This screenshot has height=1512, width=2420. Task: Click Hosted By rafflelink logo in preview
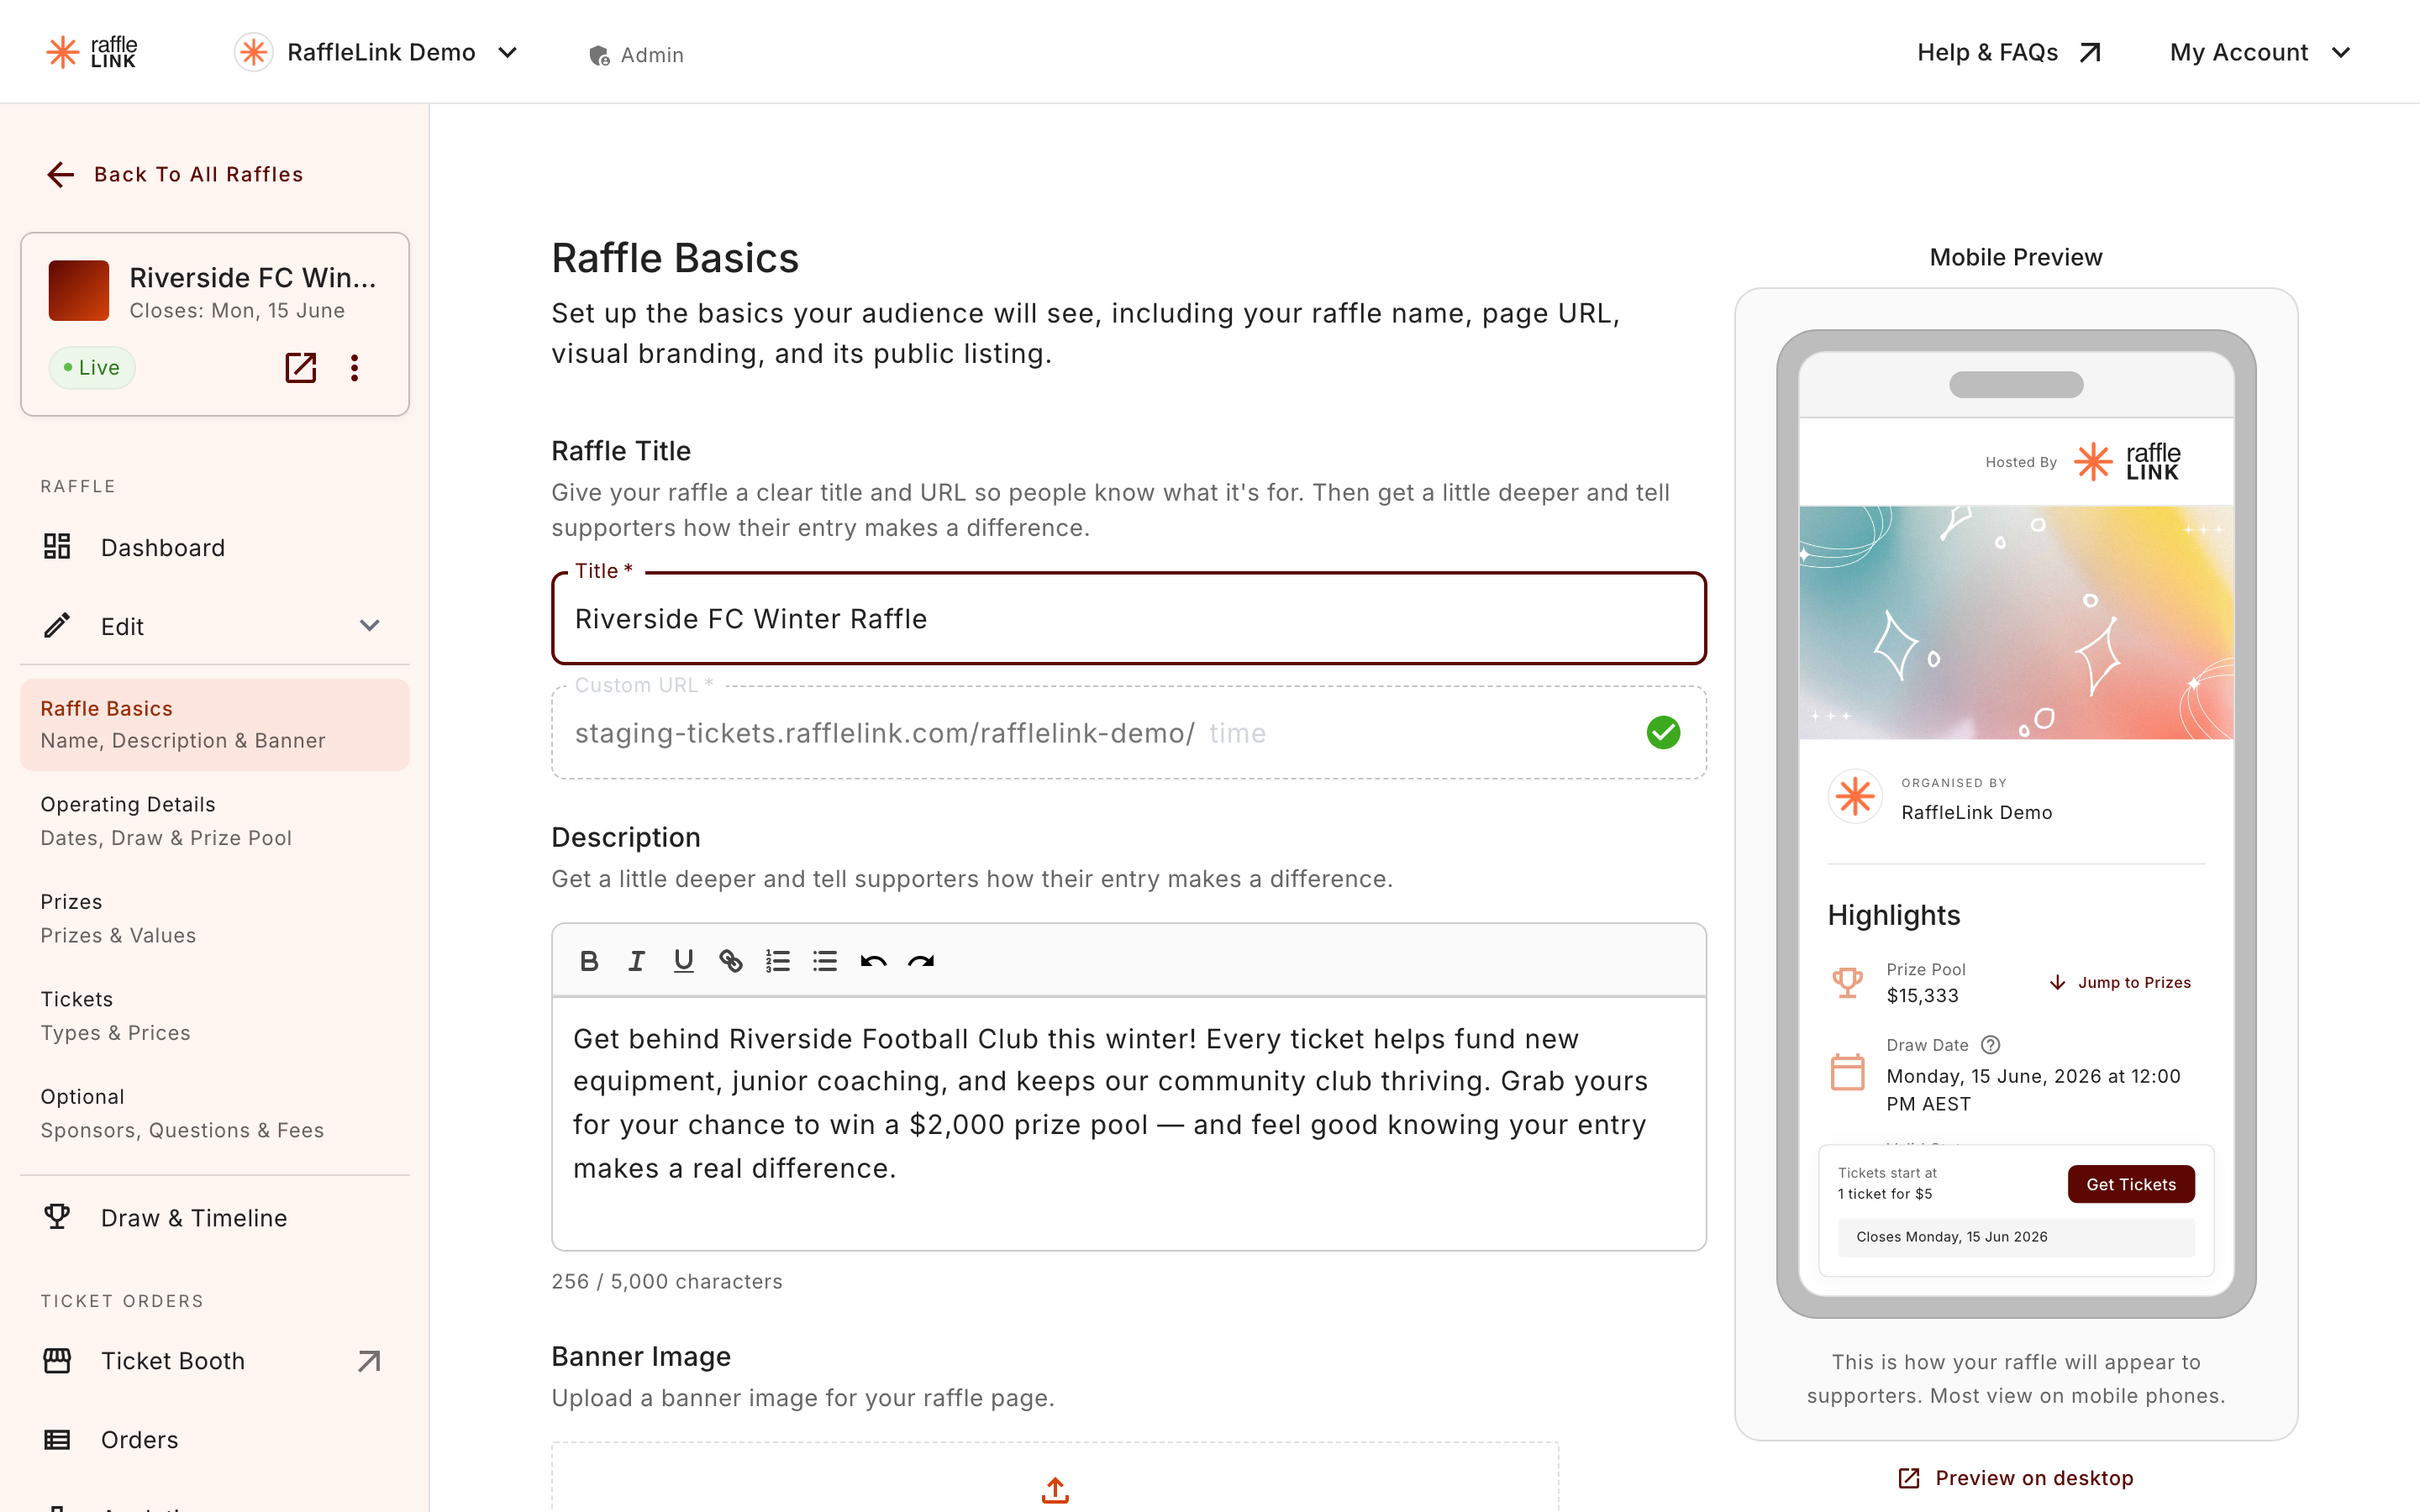[x=2127, y=462]
